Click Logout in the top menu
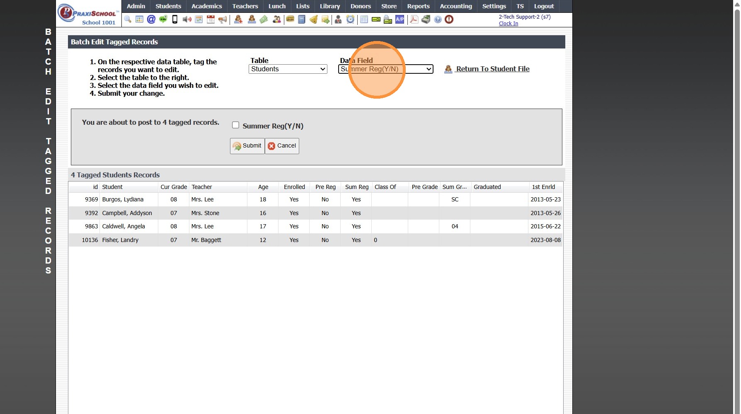Image resolution: width=741 pixels, height=414 pixels. coord(544,6)
